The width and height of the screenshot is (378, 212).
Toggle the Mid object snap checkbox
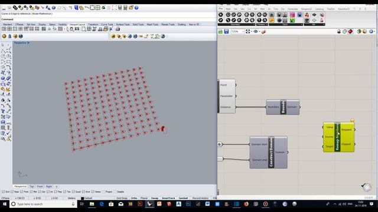pos(31,192)
